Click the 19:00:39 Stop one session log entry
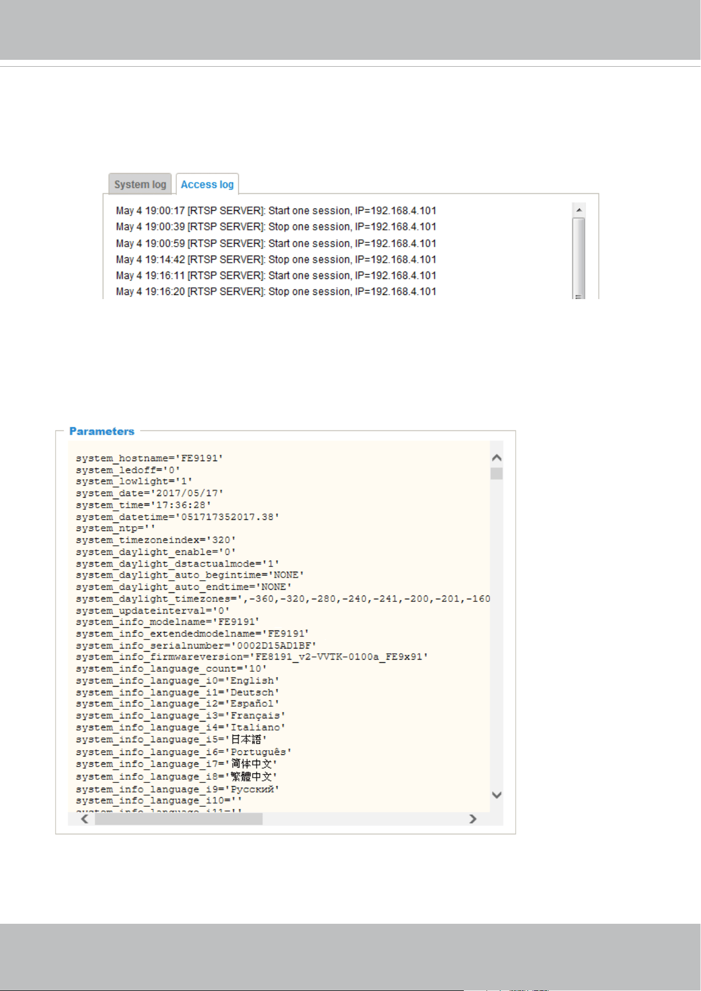Screen dimensions: 701x991 [x=276, y=227]
